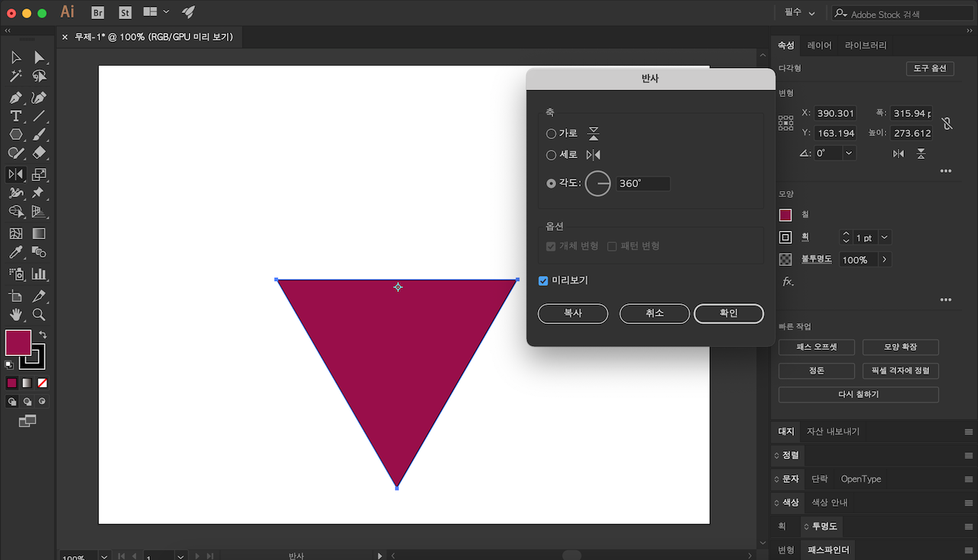Expand the 정렬 panel
This screenshot has width=978, height=560.
pos(787,455)
